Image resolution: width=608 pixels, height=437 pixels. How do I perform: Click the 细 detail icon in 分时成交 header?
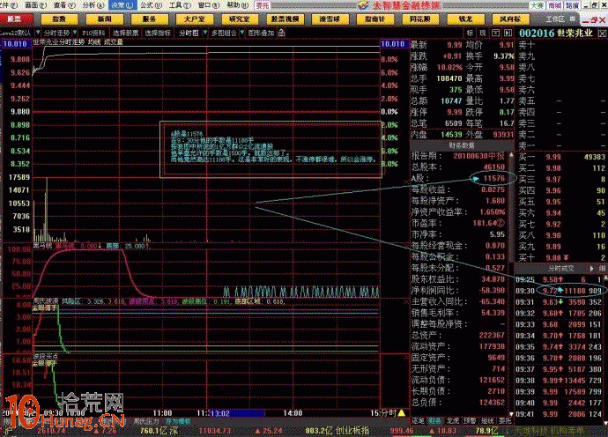click(x=602, y=268)
